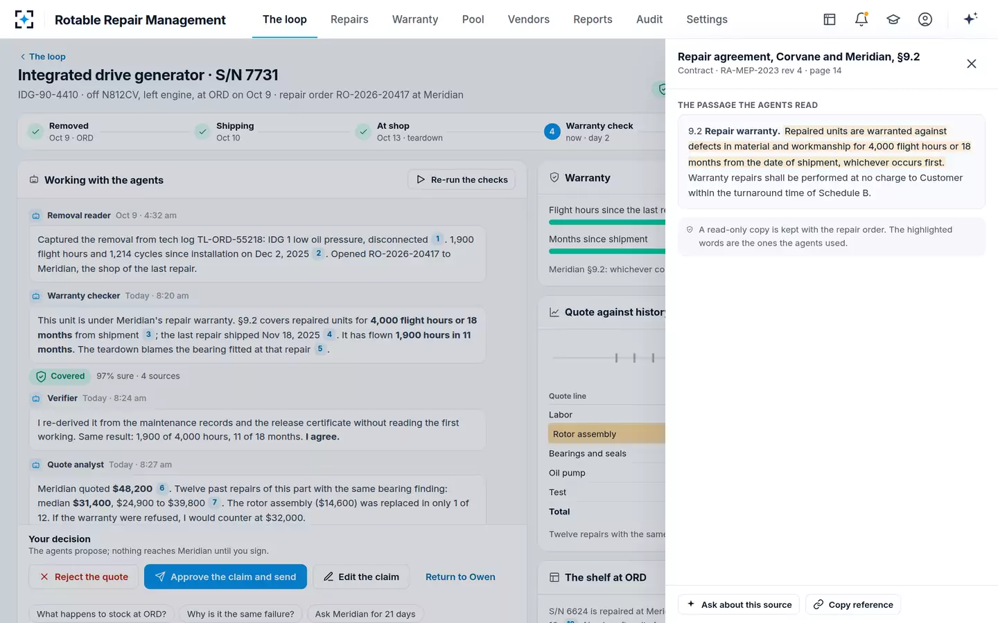Open source citation 6 after $48,200
Viewport: 998px width, 623px height.
[x=161, y=488]
